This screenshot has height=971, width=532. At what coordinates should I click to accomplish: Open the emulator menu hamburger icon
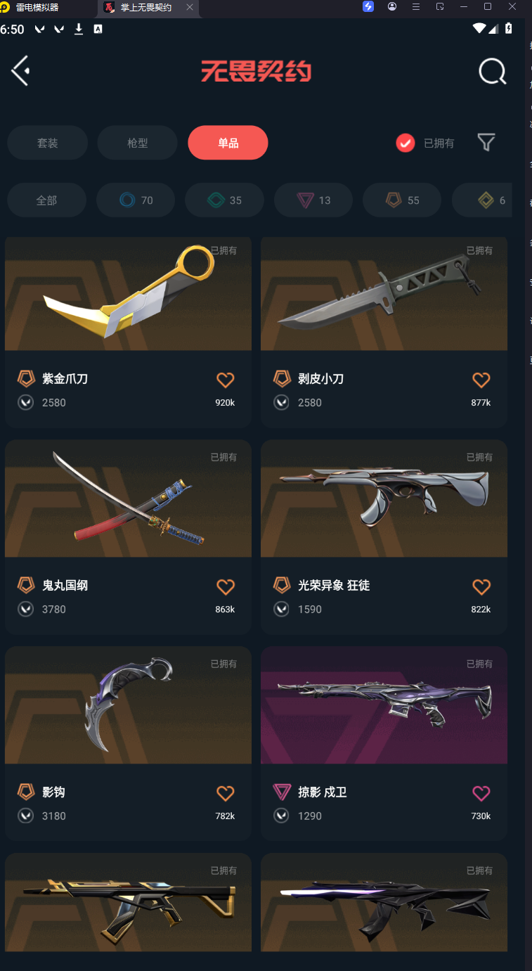coord(416,7)
